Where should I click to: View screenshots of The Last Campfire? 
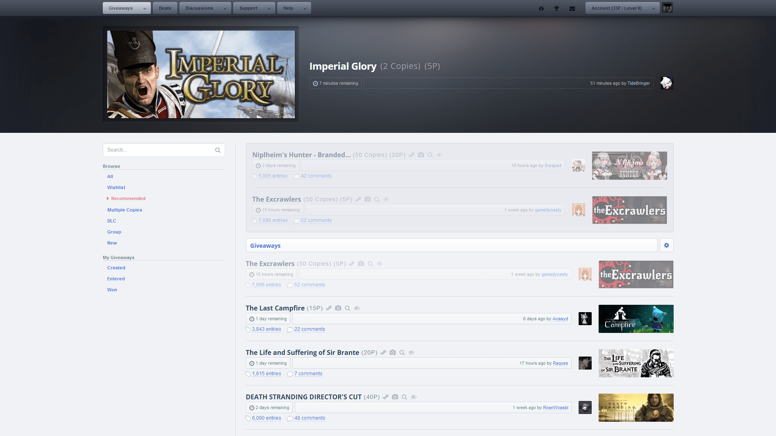point(338,308)
